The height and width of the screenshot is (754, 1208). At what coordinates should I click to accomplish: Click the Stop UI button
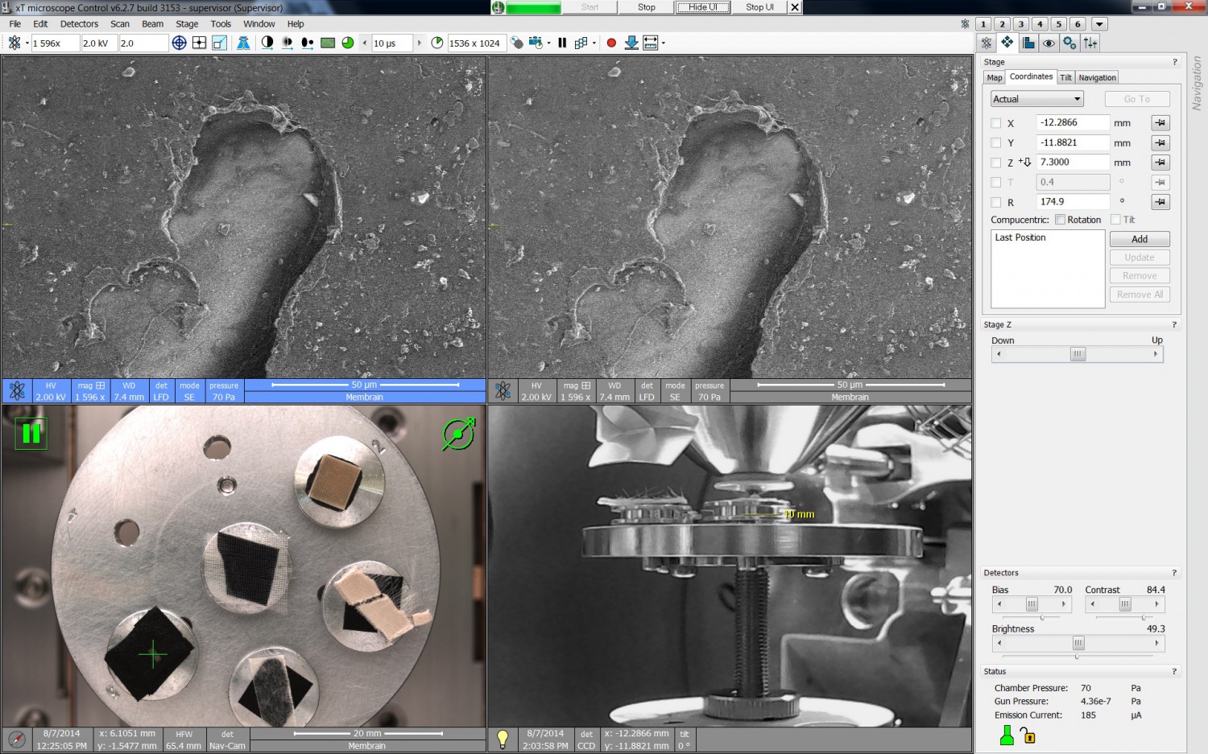click(759, 7)
